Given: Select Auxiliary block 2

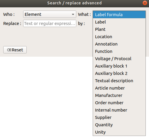Looking at the screenshot, I should point(119,73).
